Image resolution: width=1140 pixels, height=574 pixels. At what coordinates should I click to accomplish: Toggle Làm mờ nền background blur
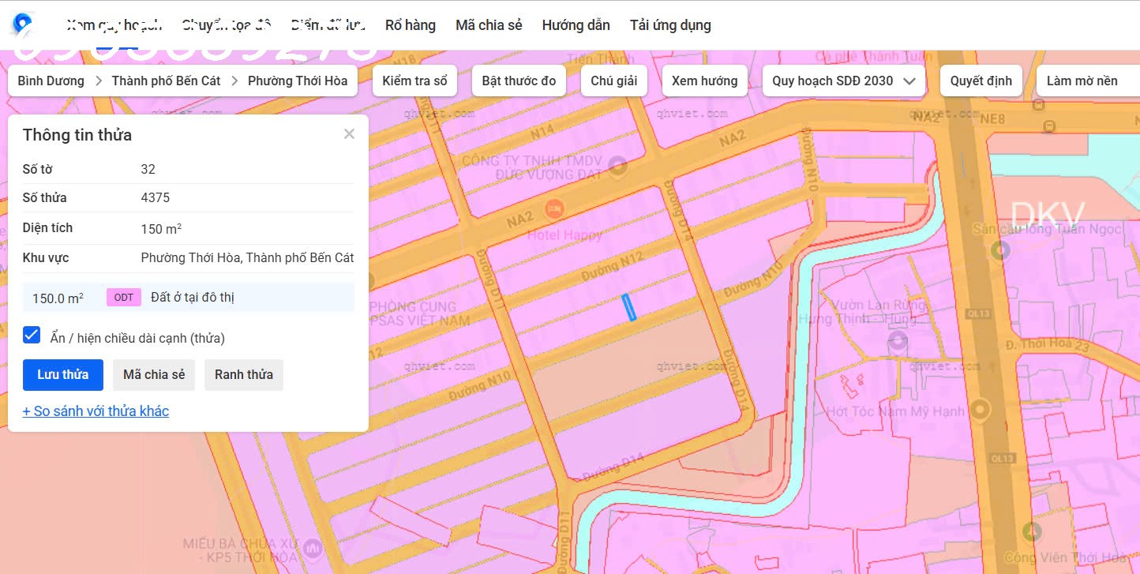[1082, 81]
